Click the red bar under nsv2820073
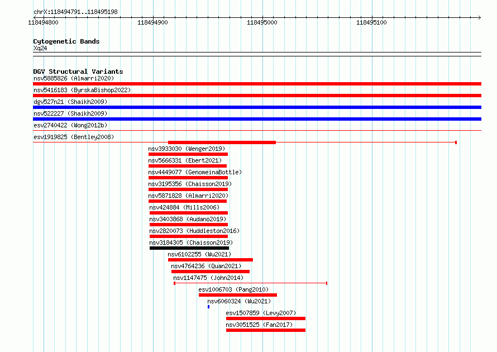The height and width of the screenshot is (352, 497). pos(189,236)
